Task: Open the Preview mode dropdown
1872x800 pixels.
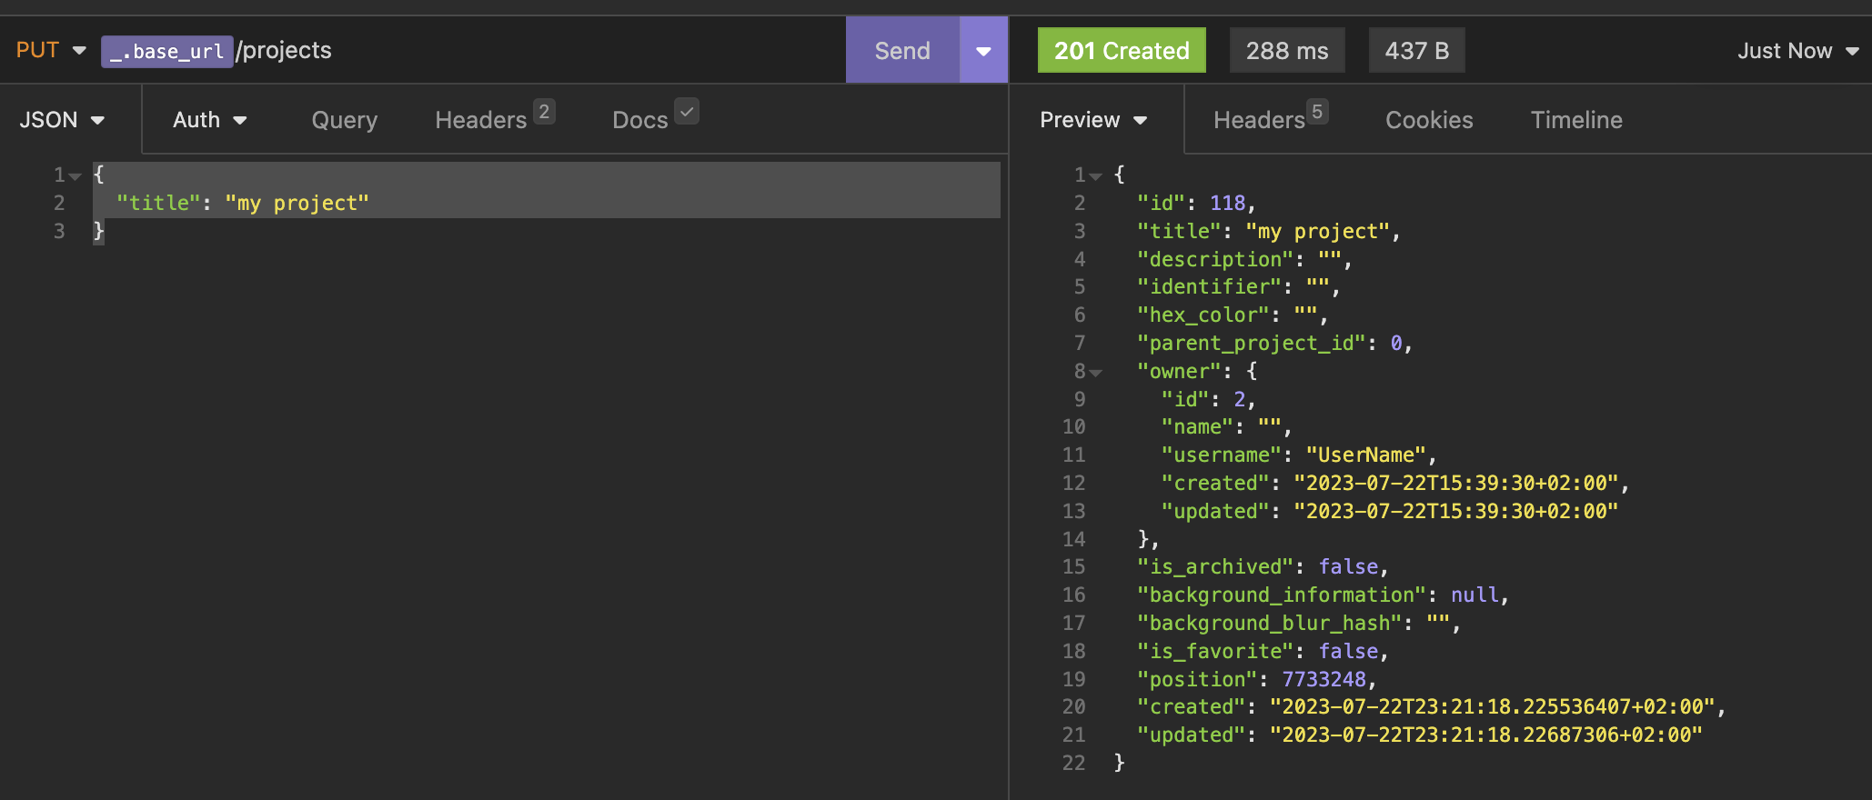Action: click(1093, 120)
